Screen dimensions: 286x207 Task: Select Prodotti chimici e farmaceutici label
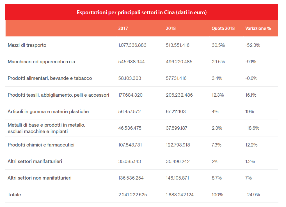click(x=41, y=145)
